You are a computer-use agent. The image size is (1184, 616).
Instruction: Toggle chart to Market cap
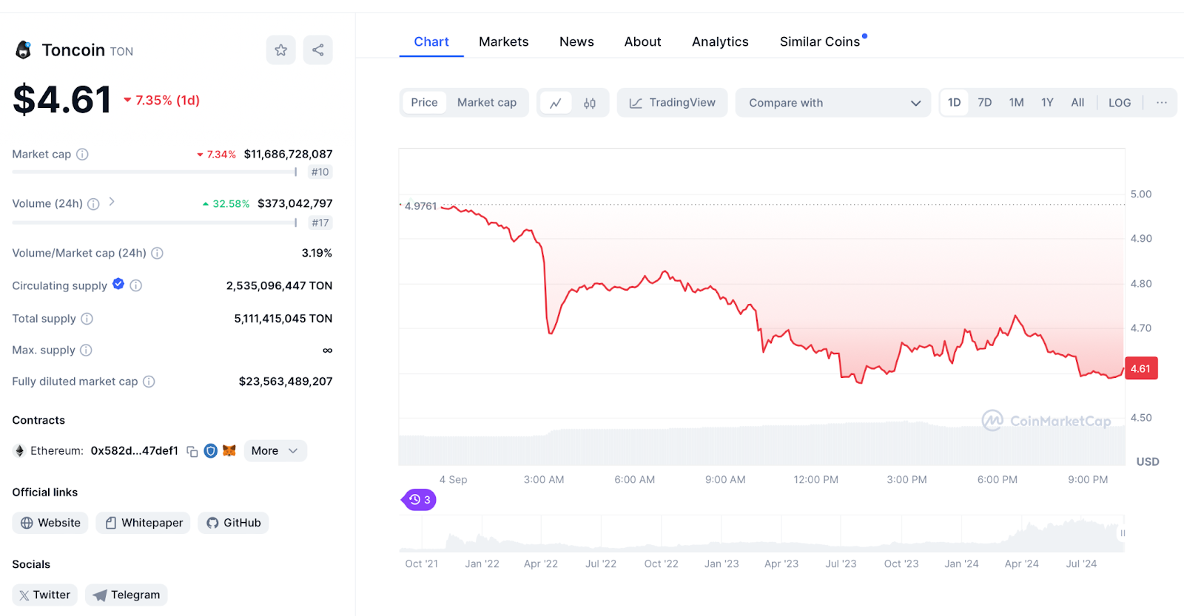tap(486, 103)
